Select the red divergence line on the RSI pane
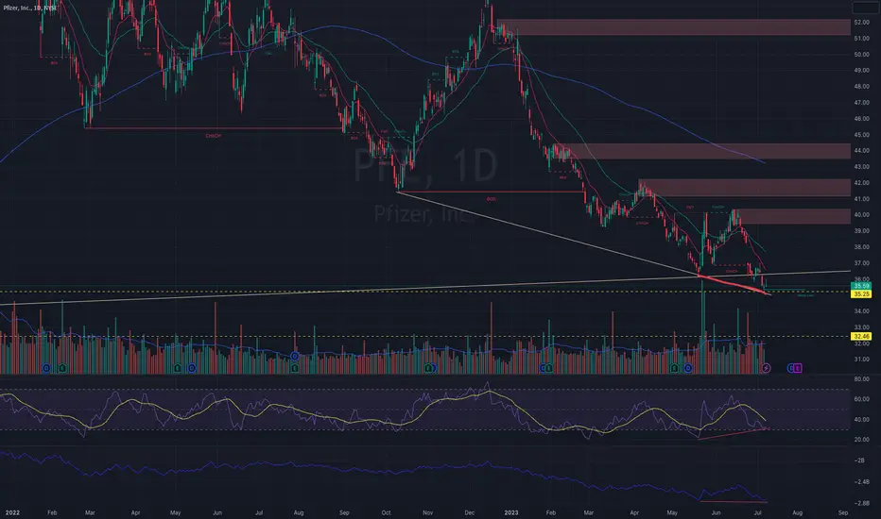 pyautogui.click(x=734, y=433)
